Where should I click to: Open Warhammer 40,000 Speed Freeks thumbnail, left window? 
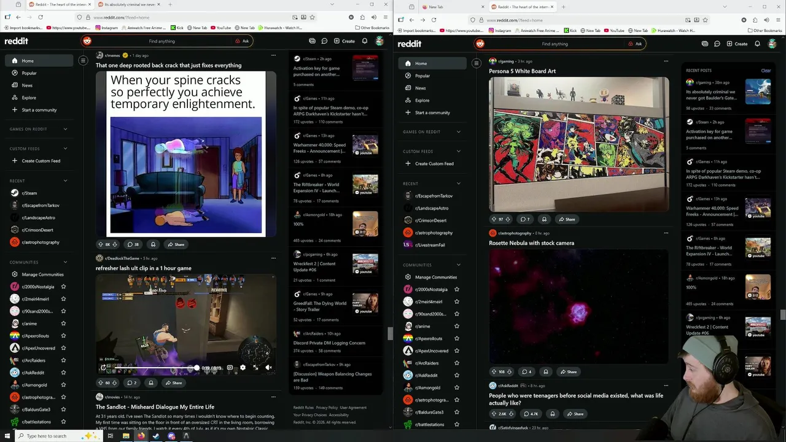point(365,145)
